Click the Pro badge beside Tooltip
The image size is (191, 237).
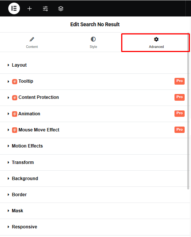pos(179,81)
